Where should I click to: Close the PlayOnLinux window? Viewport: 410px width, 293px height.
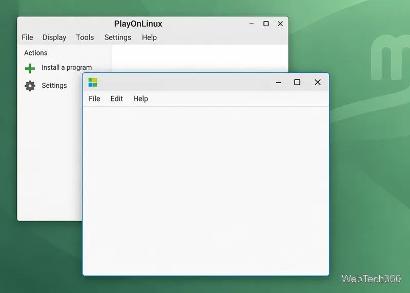click(280, 24)
